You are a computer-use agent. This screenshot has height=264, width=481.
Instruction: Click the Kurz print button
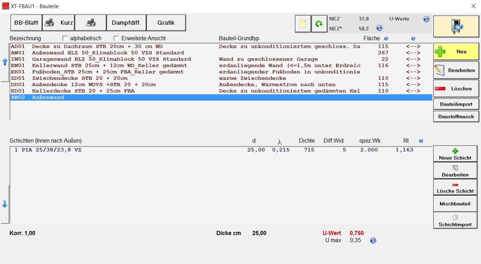(x=59, y=23)
